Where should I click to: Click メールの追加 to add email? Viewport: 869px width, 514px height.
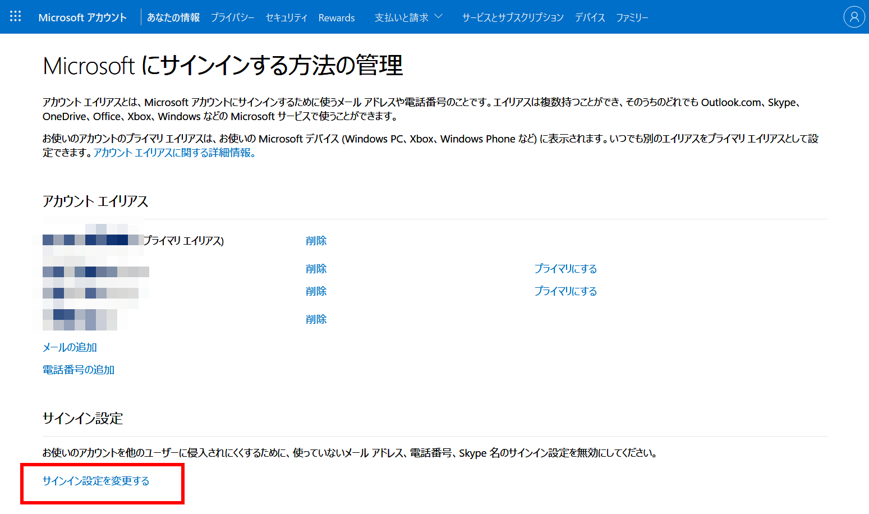click(70, 347)
